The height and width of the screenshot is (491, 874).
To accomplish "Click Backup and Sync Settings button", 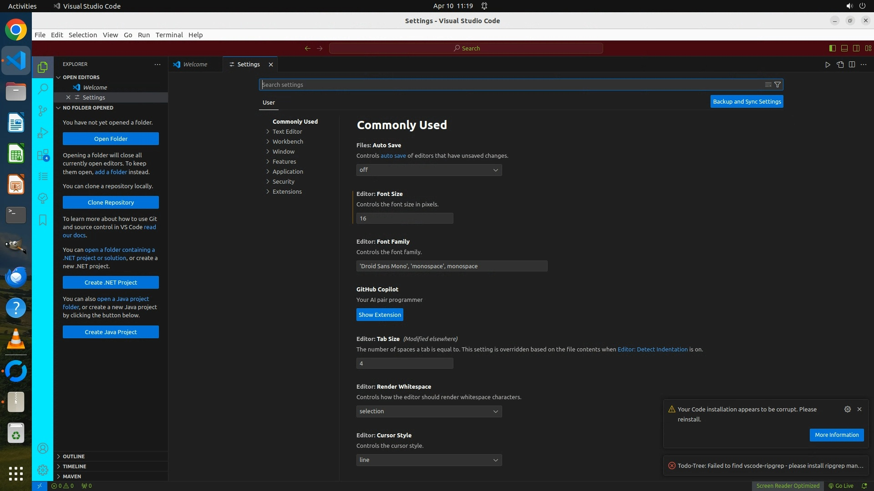I will pos(747,102).
